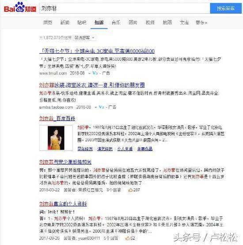Expand arrow next to www.tmall.com date
Screen dimensions: 243x245
(90, 73)
